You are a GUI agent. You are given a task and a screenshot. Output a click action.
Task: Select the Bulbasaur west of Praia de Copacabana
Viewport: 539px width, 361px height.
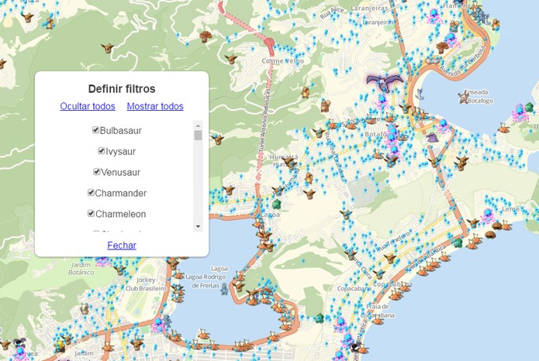320,318
